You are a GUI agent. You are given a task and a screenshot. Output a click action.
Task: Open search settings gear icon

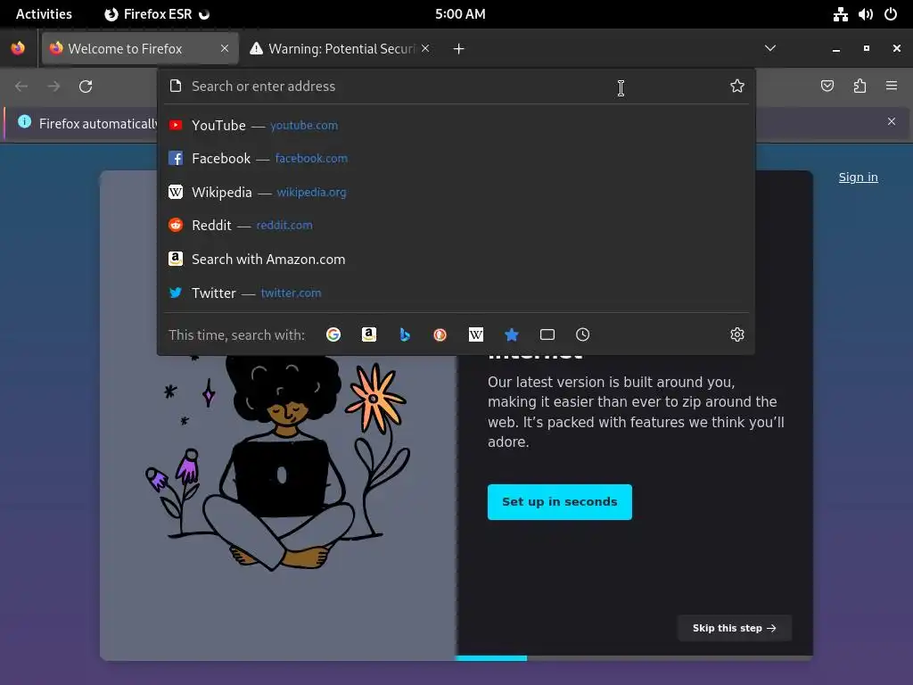pos(737,334)
